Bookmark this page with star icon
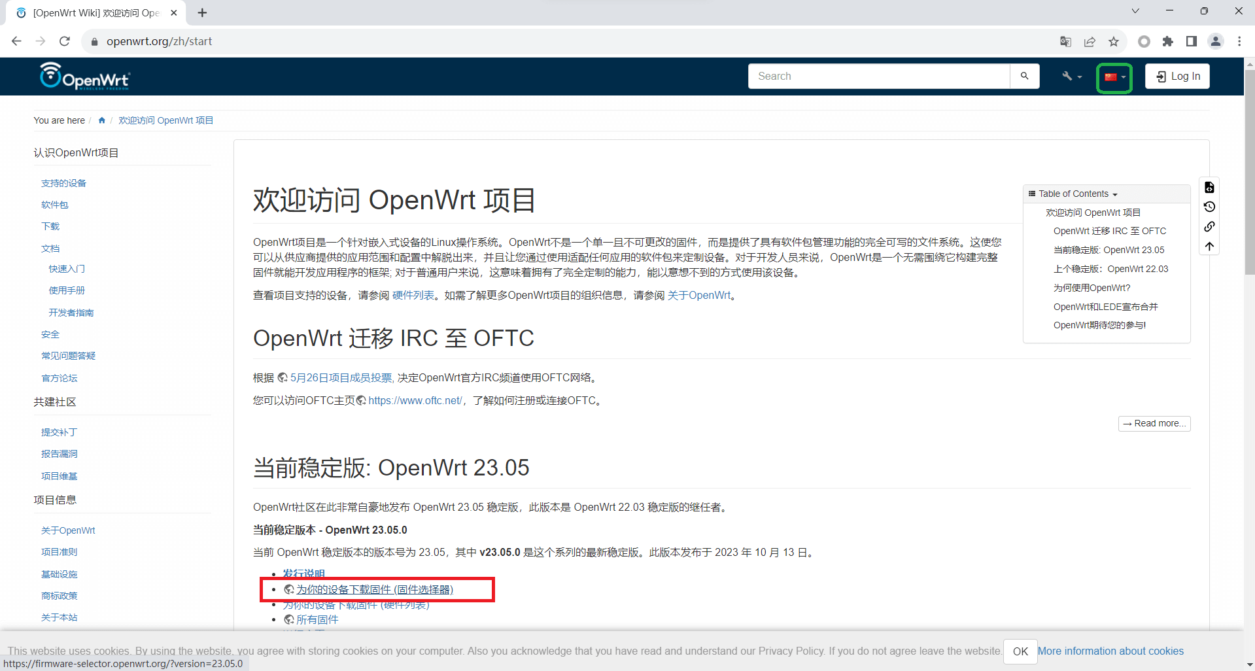The height and width of the screenshot is (671, 1255). pyautogui.click(x=1114, y=41)
